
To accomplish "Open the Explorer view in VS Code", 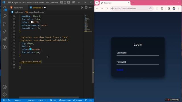I will tap(5, 8).
